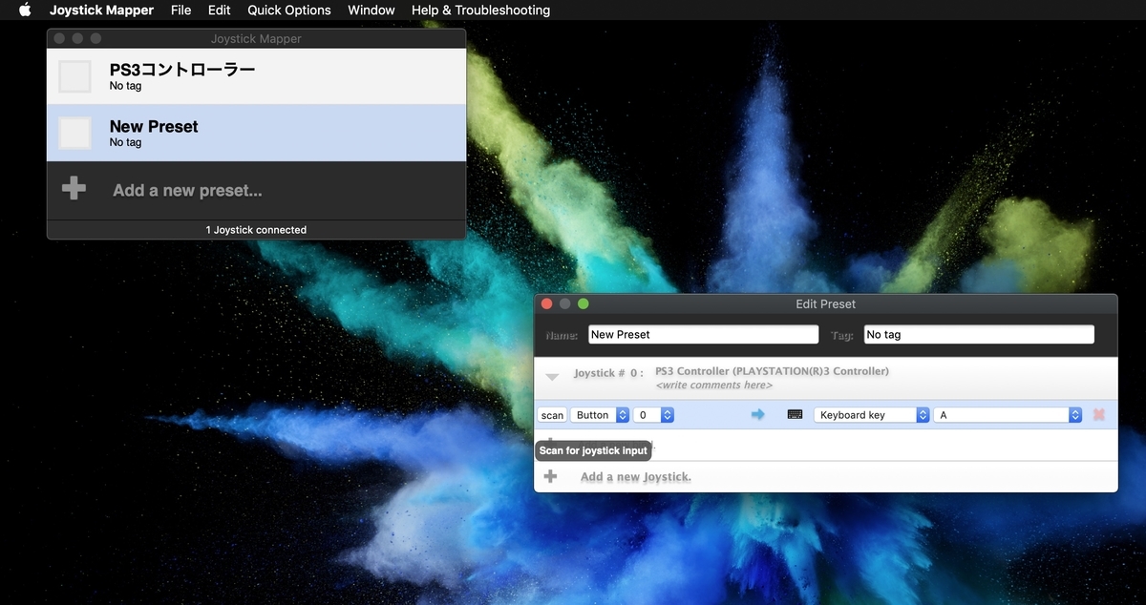1146x605 pixels.
Task: Open the Keyboard key output type dropdown
Action: [872, 415]
